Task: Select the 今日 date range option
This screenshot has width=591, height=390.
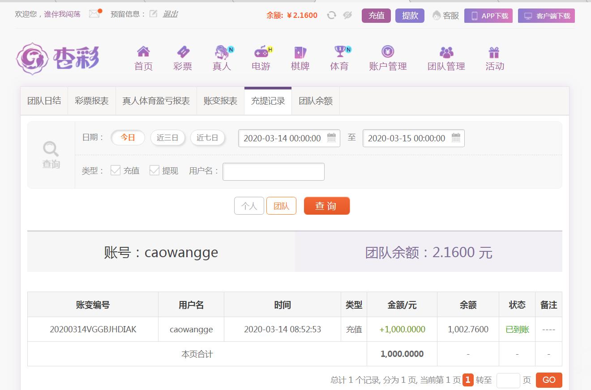Action: click(x=128, y=138)
